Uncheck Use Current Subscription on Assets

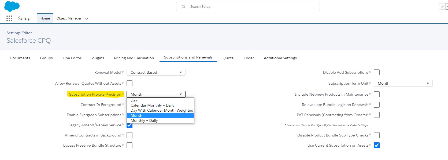tap(377, 145)
